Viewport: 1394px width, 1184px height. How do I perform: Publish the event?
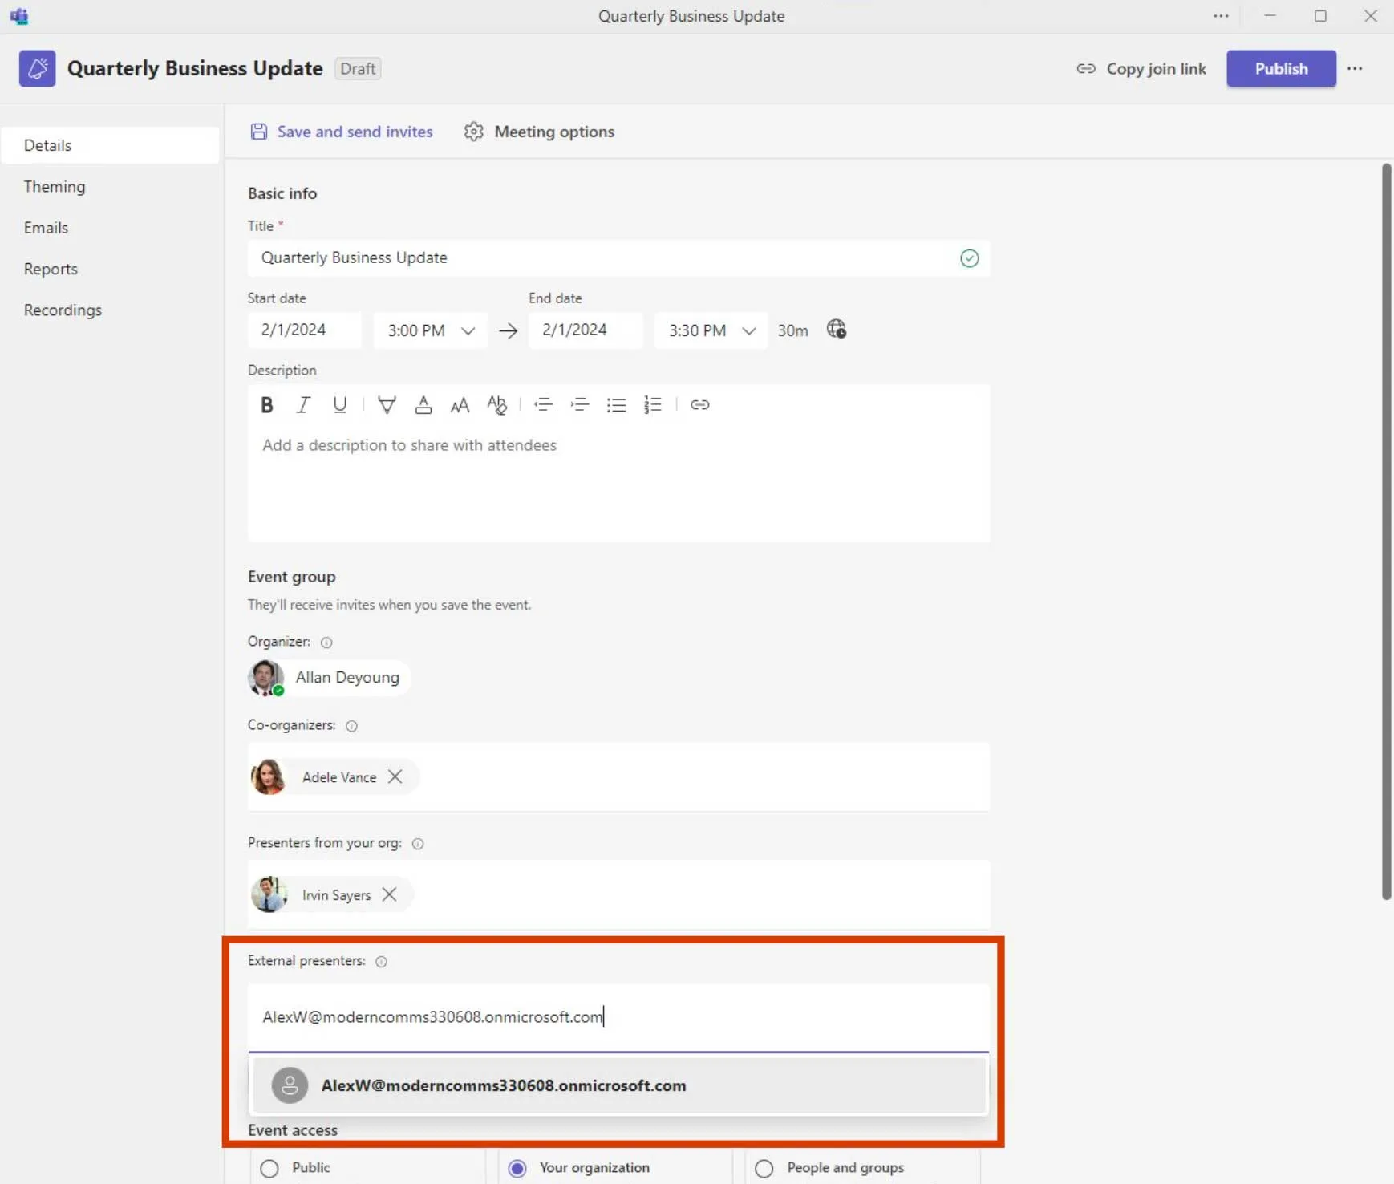tap(1281, 69)
